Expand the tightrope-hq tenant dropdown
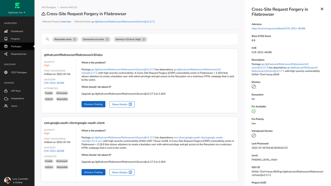 pyautogui.click(x=17, y=13)
